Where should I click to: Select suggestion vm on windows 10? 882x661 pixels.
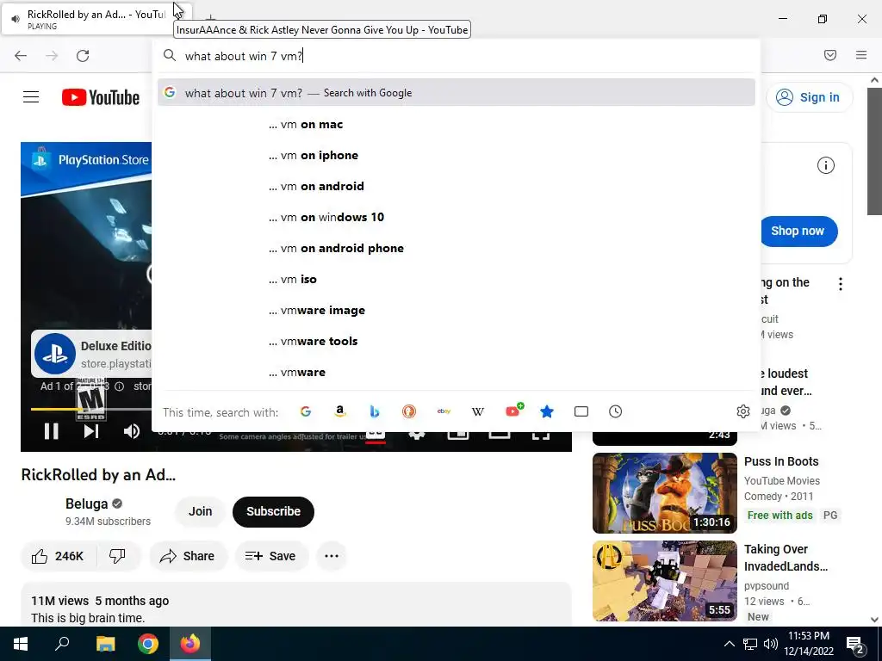tap(457, 217)
